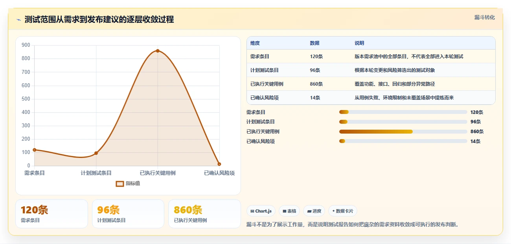Click the 维度 table column header

tap(255, 43)
